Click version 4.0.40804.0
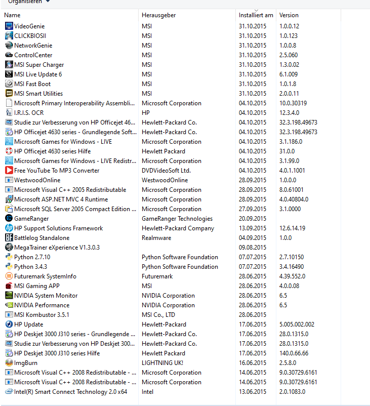370x406 pixels. coord(294,199)
